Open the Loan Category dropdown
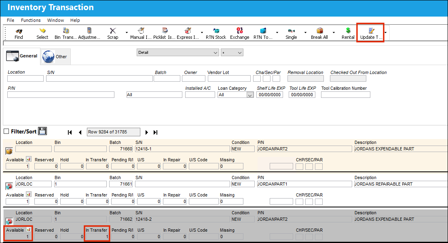 click(250, 95)
